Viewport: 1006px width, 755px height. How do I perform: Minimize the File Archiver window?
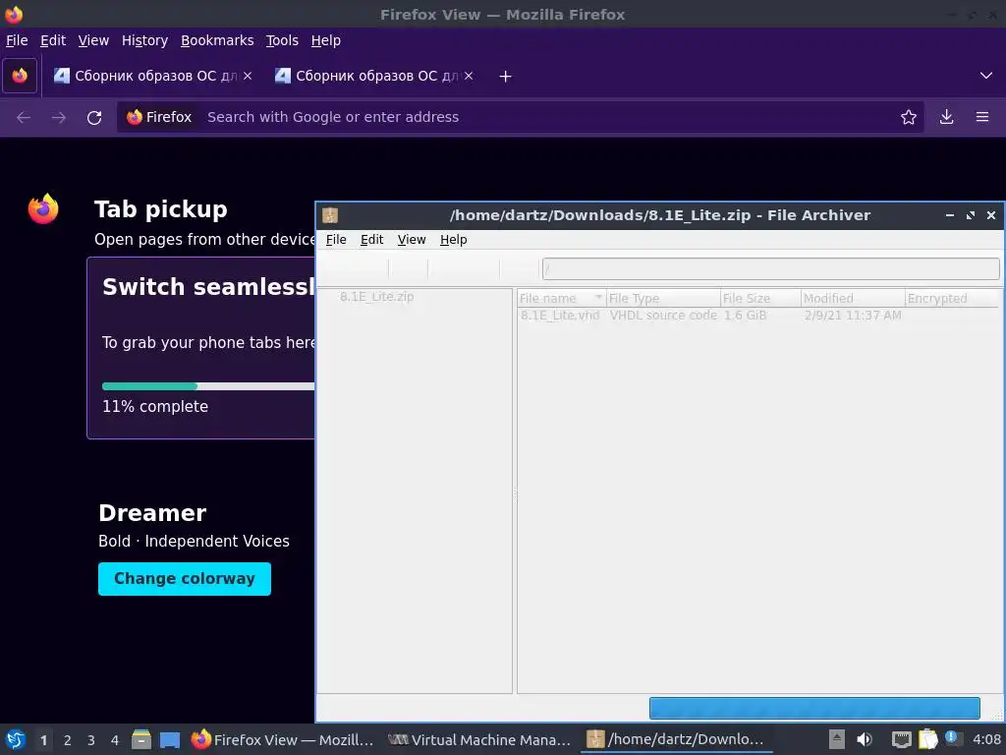coord(950,215)
